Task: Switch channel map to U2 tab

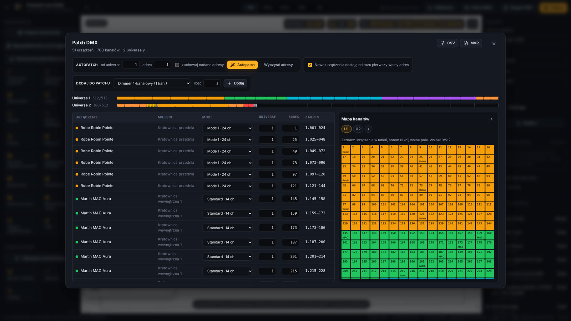Action: (358, 129)
